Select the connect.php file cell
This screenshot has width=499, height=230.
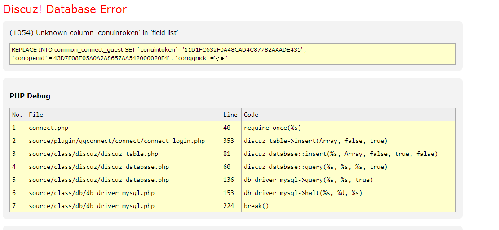click(49, 128)
